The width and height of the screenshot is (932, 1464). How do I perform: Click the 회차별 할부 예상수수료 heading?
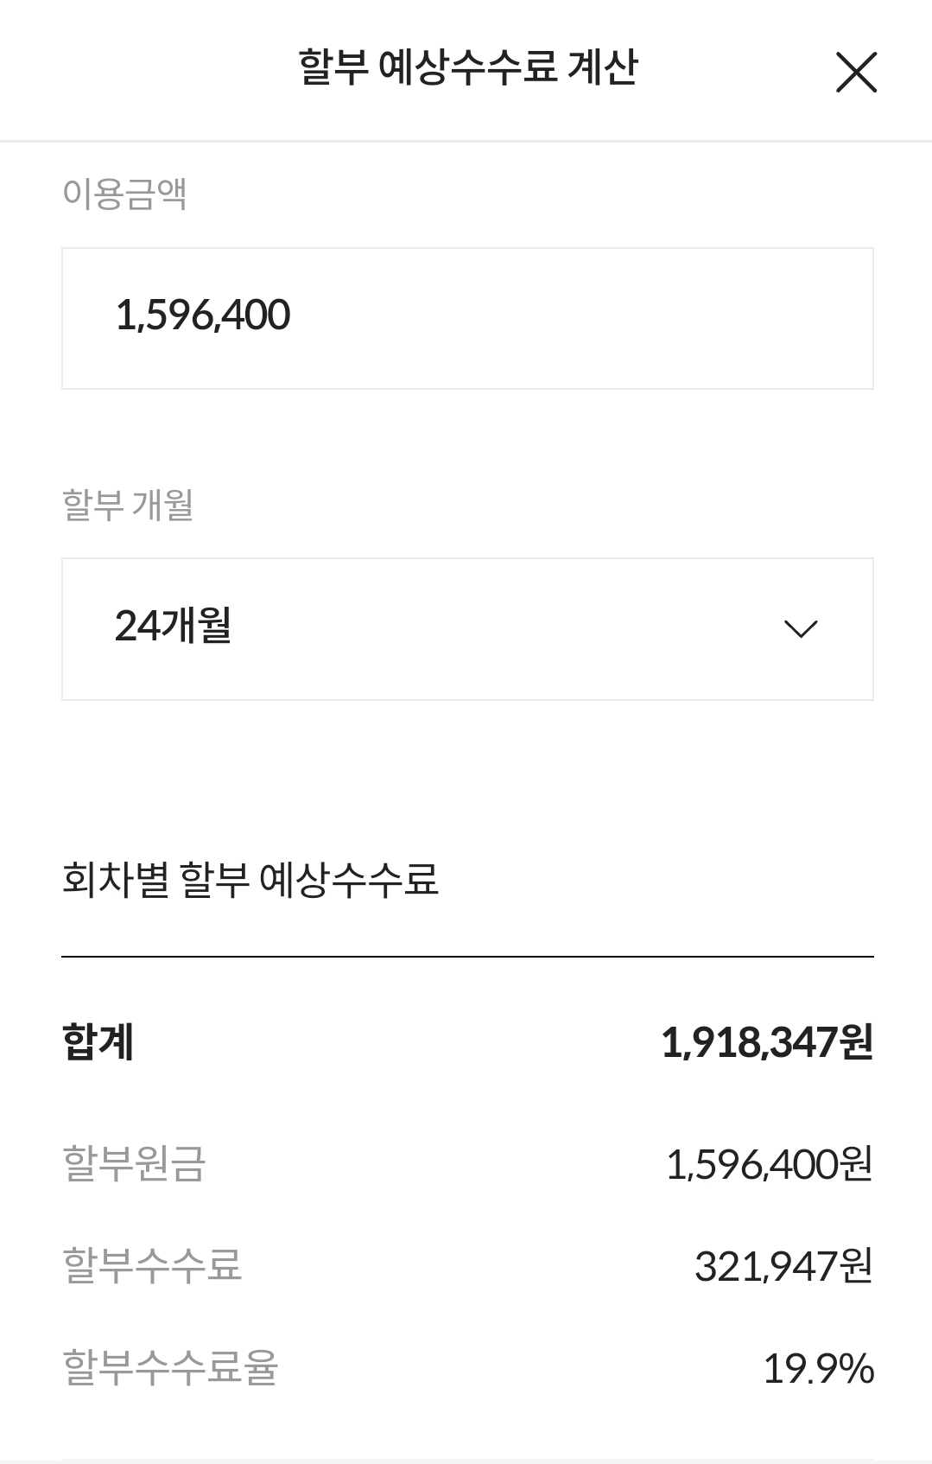[250, 880]
